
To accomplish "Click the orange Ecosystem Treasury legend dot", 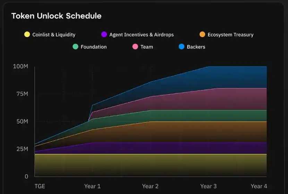I will tap(202, 34).
